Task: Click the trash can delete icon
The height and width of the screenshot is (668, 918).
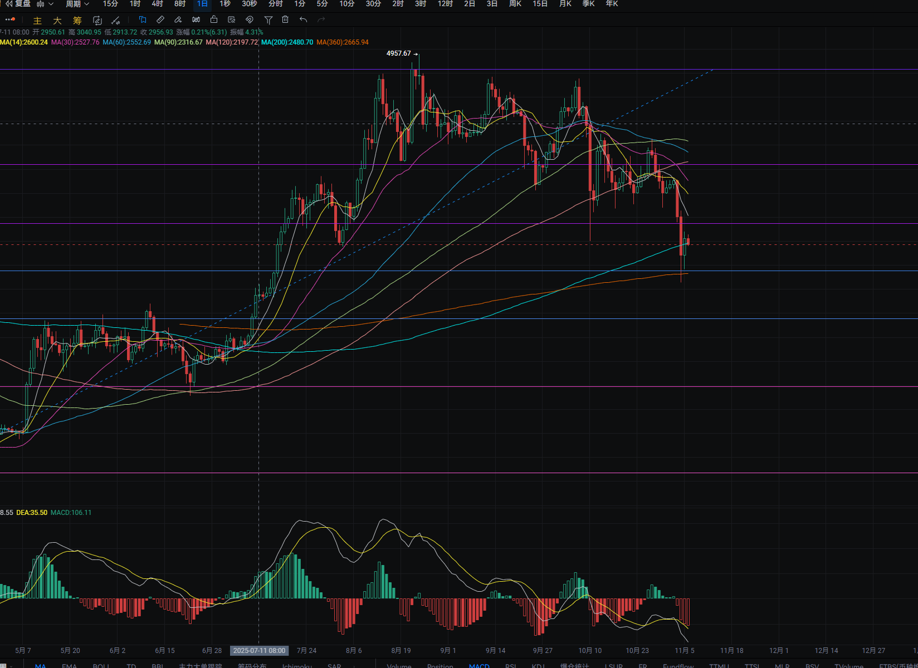Action: (285, 20)
